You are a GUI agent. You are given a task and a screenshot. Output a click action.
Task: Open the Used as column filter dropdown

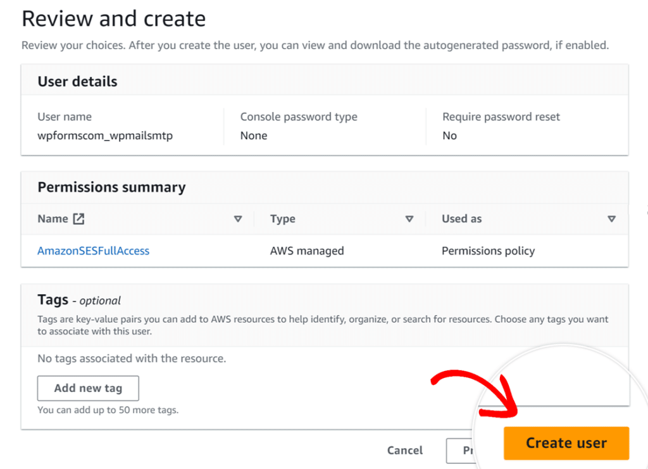click(x=612, y=218)
